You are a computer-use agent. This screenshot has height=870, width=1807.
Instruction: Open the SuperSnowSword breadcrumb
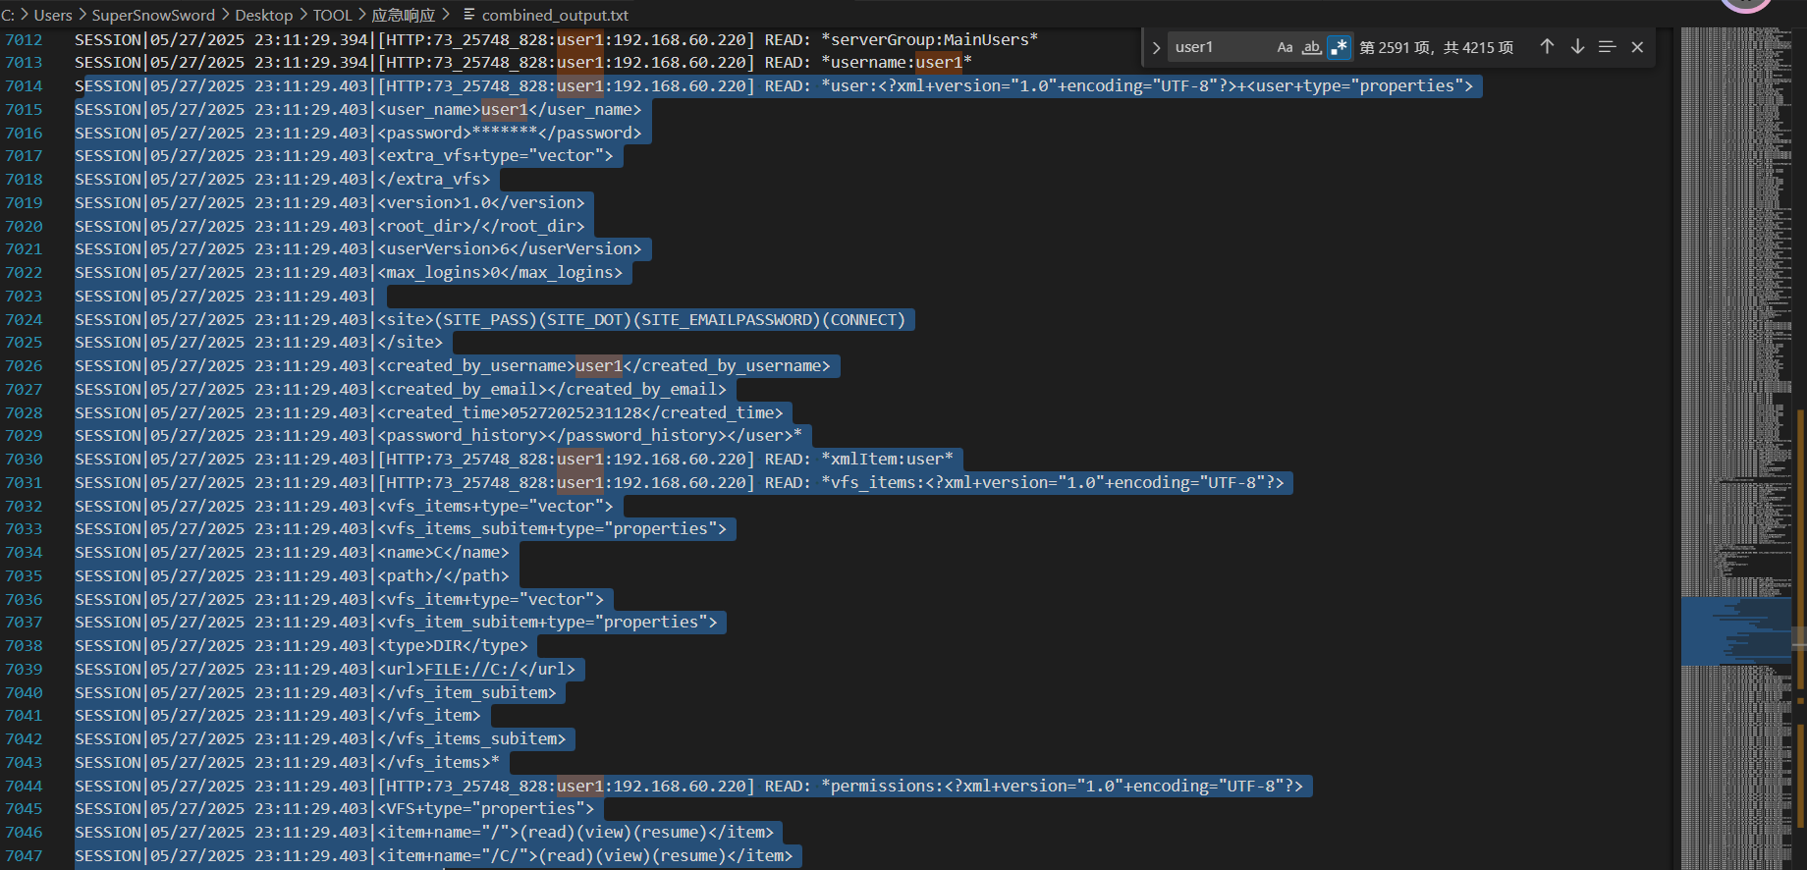click(x=153, y=16)
